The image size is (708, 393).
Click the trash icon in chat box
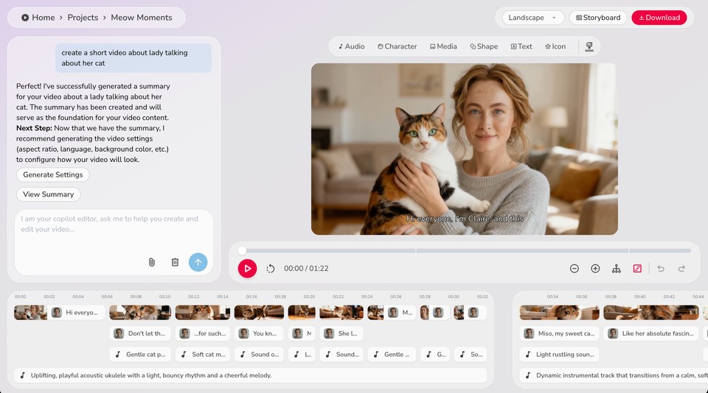click(175, 262)
